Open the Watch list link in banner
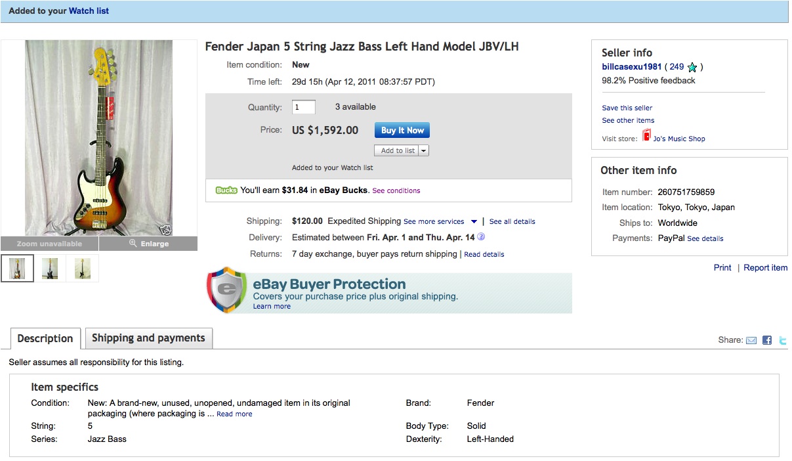This screenshot has height=461, width=792. 89,11
